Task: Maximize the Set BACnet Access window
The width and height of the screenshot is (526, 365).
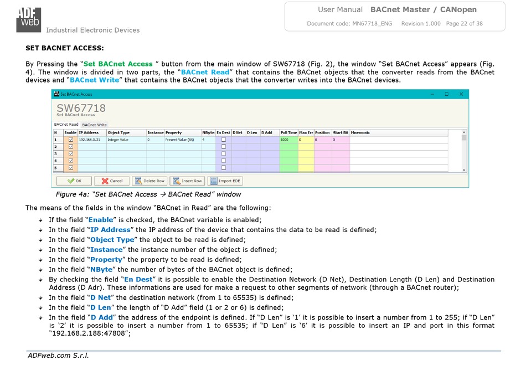Action: 446,94
